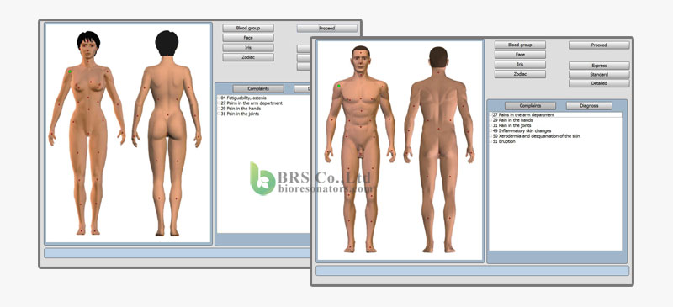This screenshot has width=673, height=307.
Task: Click status field below male figures
Action: pyautogui.click(x=472, y=271)
